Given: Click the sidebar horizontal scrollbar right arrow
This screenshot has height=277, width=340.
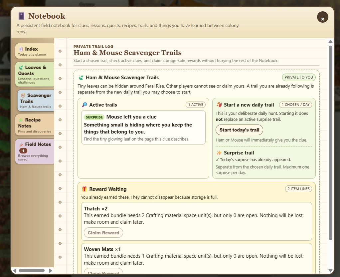Looking at the screenshot, I should pyautogui.click(x=50, y=270).
